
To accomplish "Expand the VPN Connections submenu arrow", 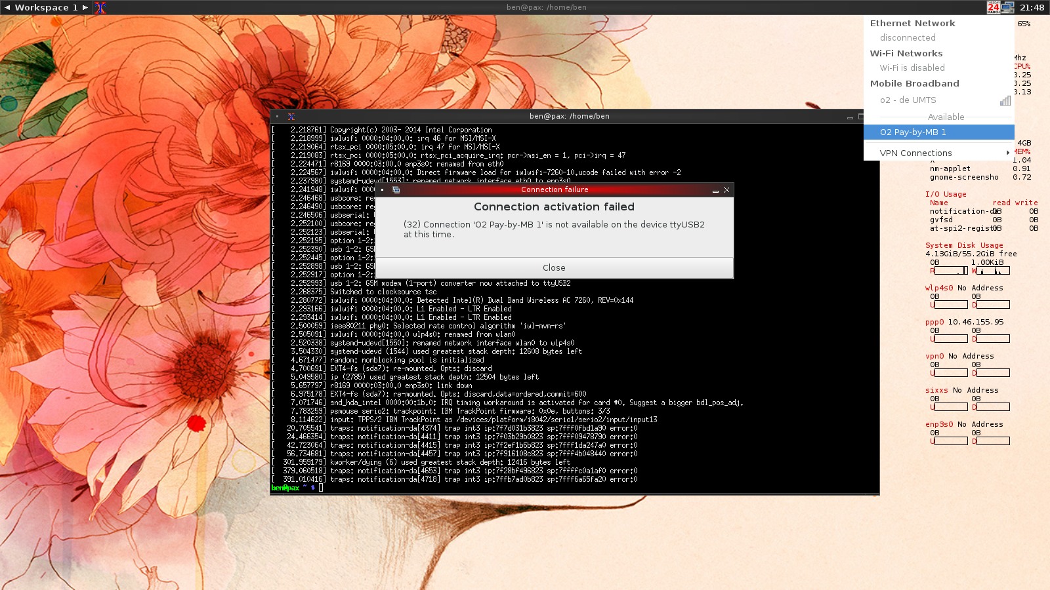I will [1008, 153].
